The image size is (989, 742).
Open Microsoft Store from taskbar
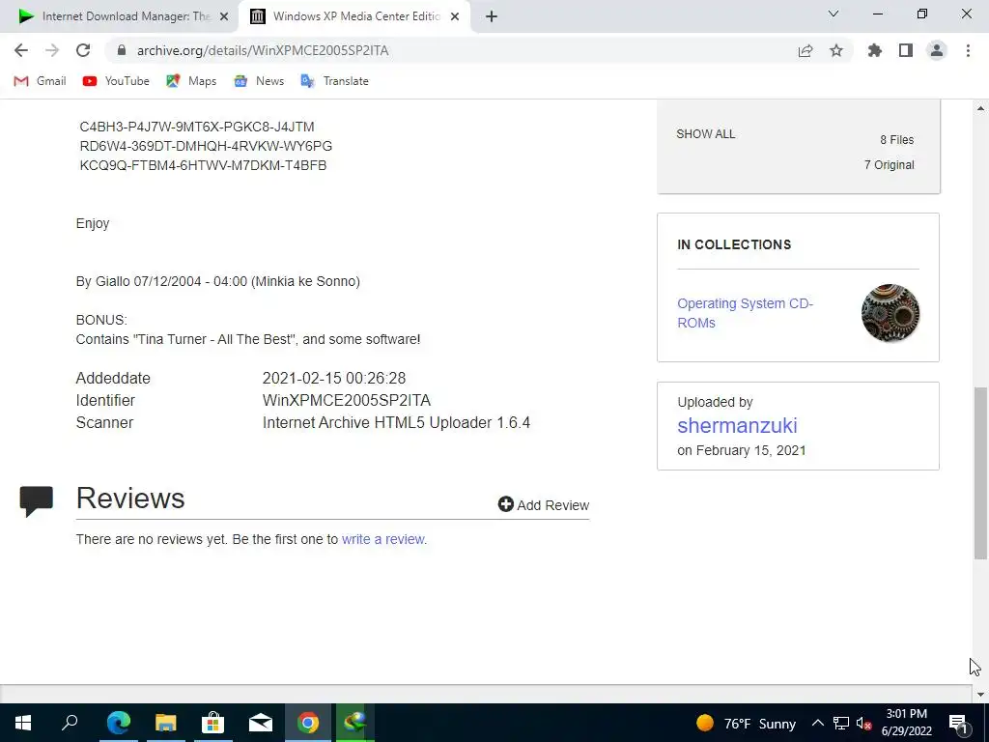tap(213, 723)
